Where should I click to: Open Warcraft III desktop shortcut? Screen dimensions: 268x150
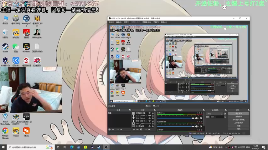(37, 20)
